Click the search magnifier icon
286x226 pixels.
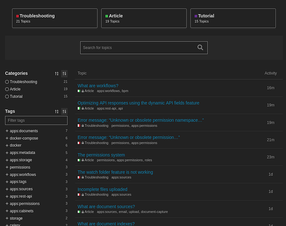click(200, 48)
